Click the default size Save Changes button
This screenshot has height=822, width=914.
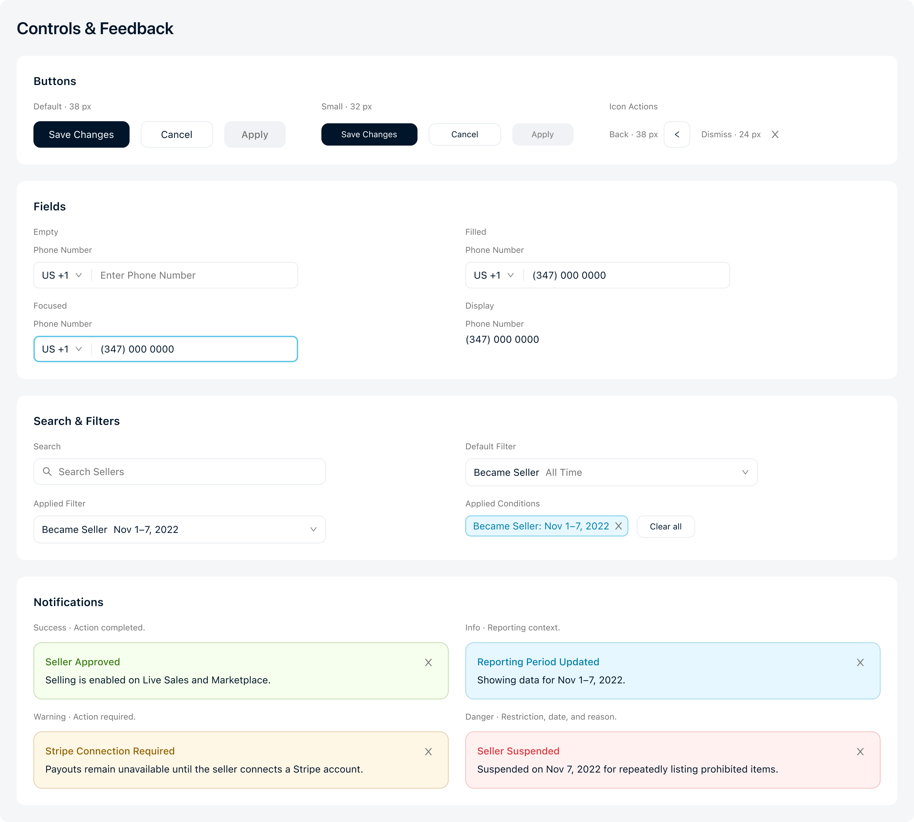point(81,134)
